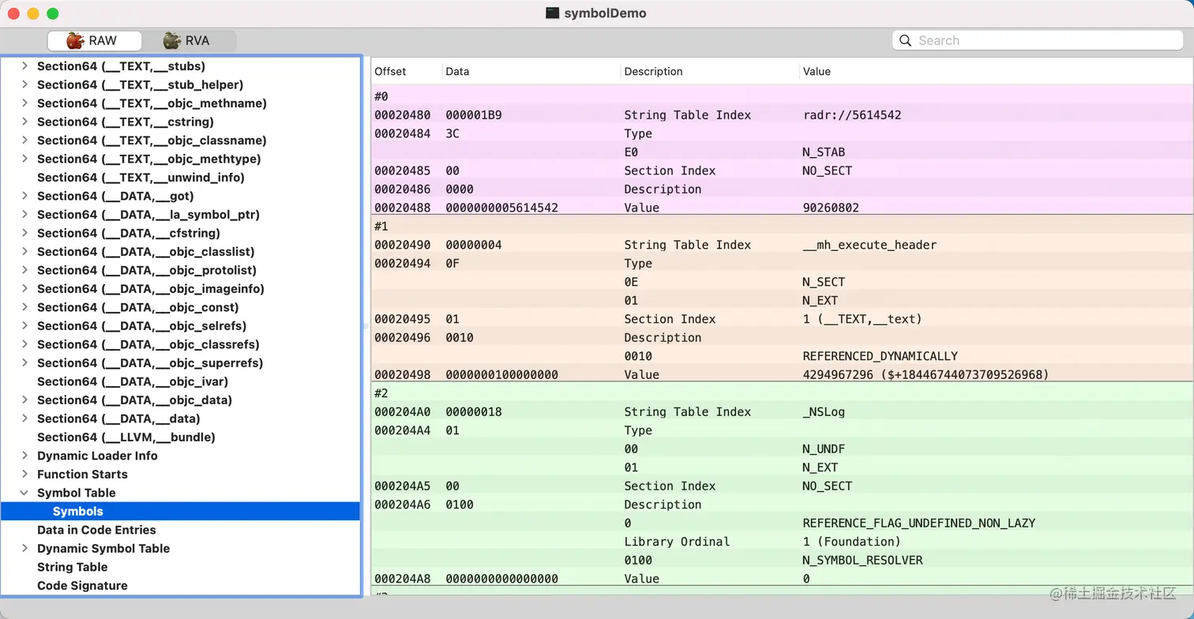This screenshot has height=619, width=1194.
Task: Select offset 00020490 cell
Action: [403, 245]
